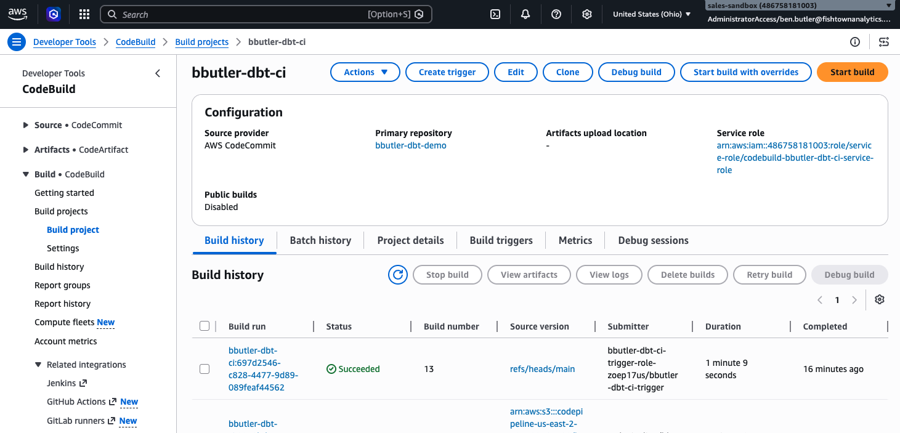Click the Retry build button
This screenshot has width=900, height=433.
pos(769,275)
